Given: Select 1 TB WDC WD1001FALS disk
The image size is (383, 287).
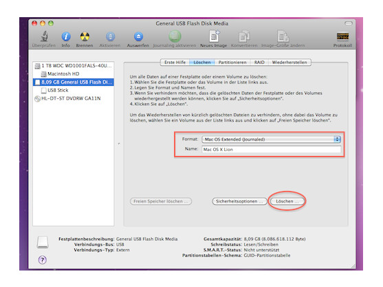Looking at the screenshot, I should click(x=74, y=66).
